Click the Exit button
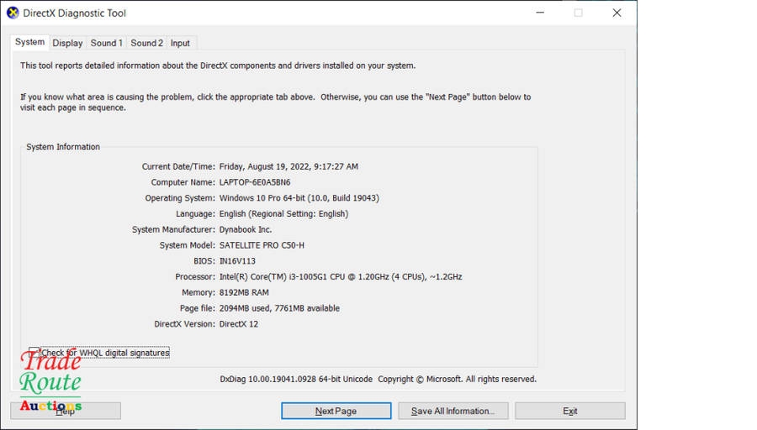Image resolution: width=757 pixels, height=430 pixels. coord(569,411)
